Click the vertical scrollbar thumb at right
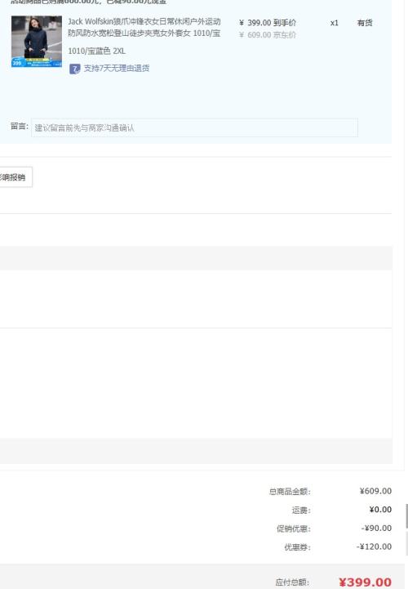The width and height of the screenshot is (408, 589). point(406,516)
